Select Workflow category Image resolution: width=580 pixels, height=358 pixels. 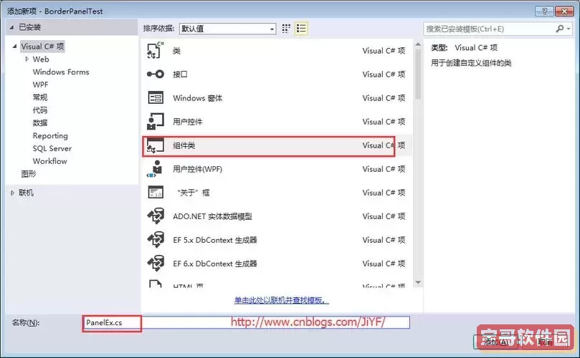coord(50,161)
